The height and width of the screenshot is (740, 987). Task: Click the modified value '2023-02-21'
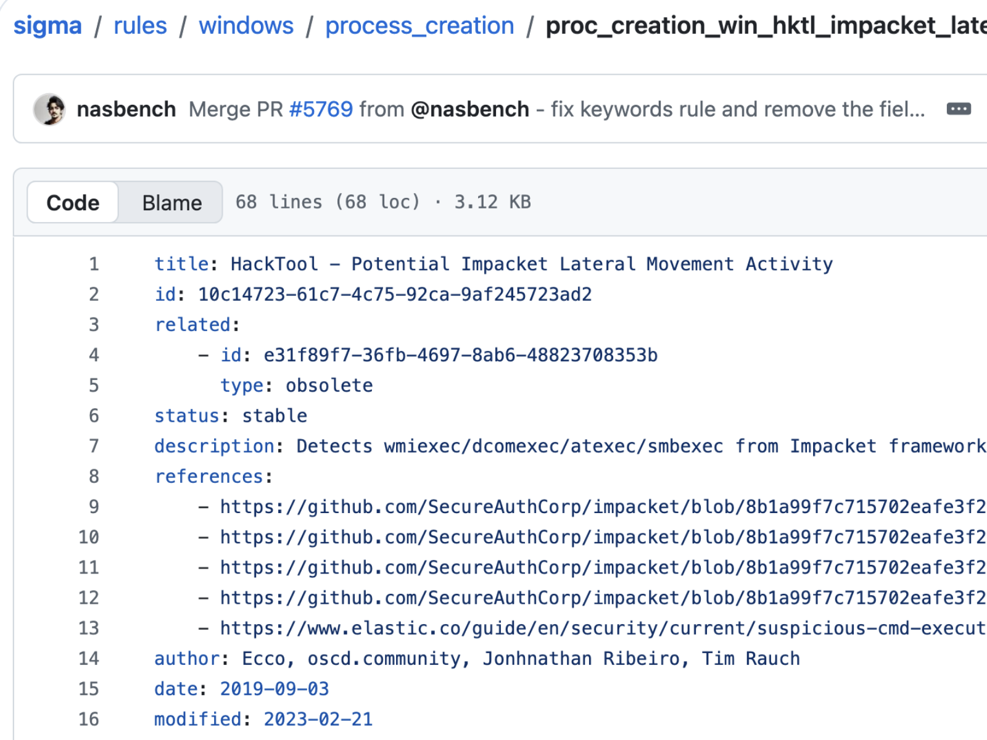[318, 719]
